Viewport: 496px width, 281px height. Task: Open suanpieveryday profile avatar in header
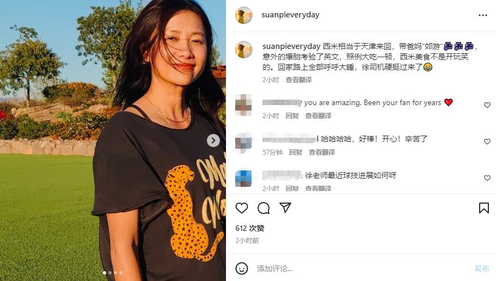click(x=244, y=15)
